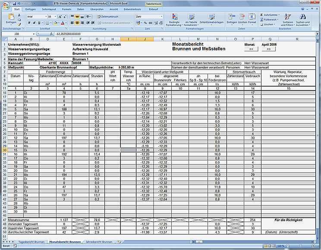Decrease the font size with the smaller A
Image resolution: width=321 pixels, height=250 pixels.
pos(64,16)
